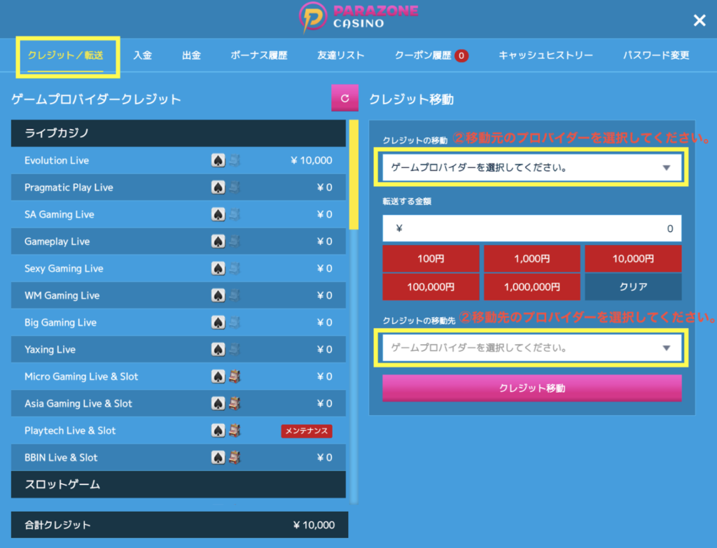Select the Big Gaming Live provider name
The width and height of the screenshot is (717, 548).
tap(60, 322)
